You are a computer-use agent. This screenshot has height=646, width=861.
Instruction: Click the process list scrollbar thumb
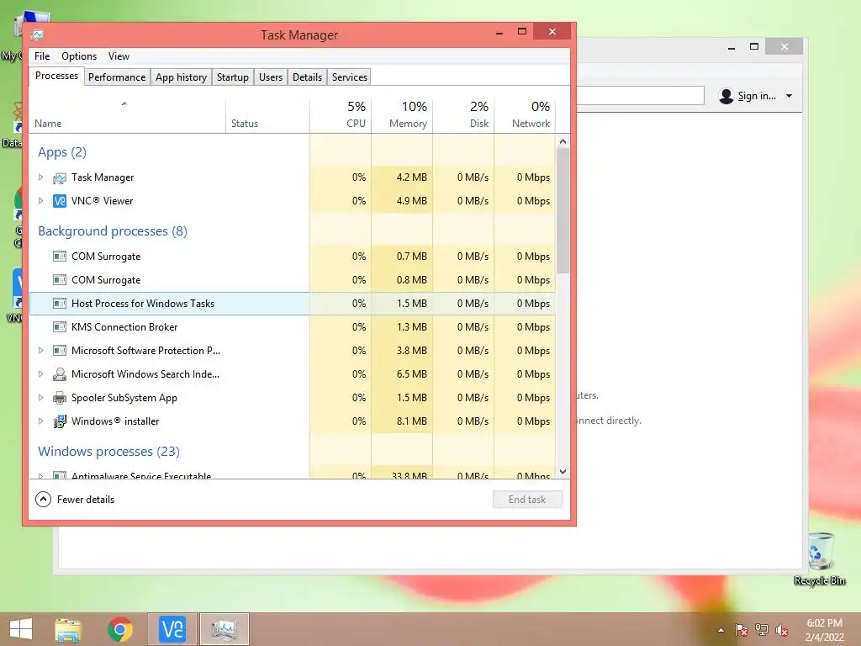[563, 211]
